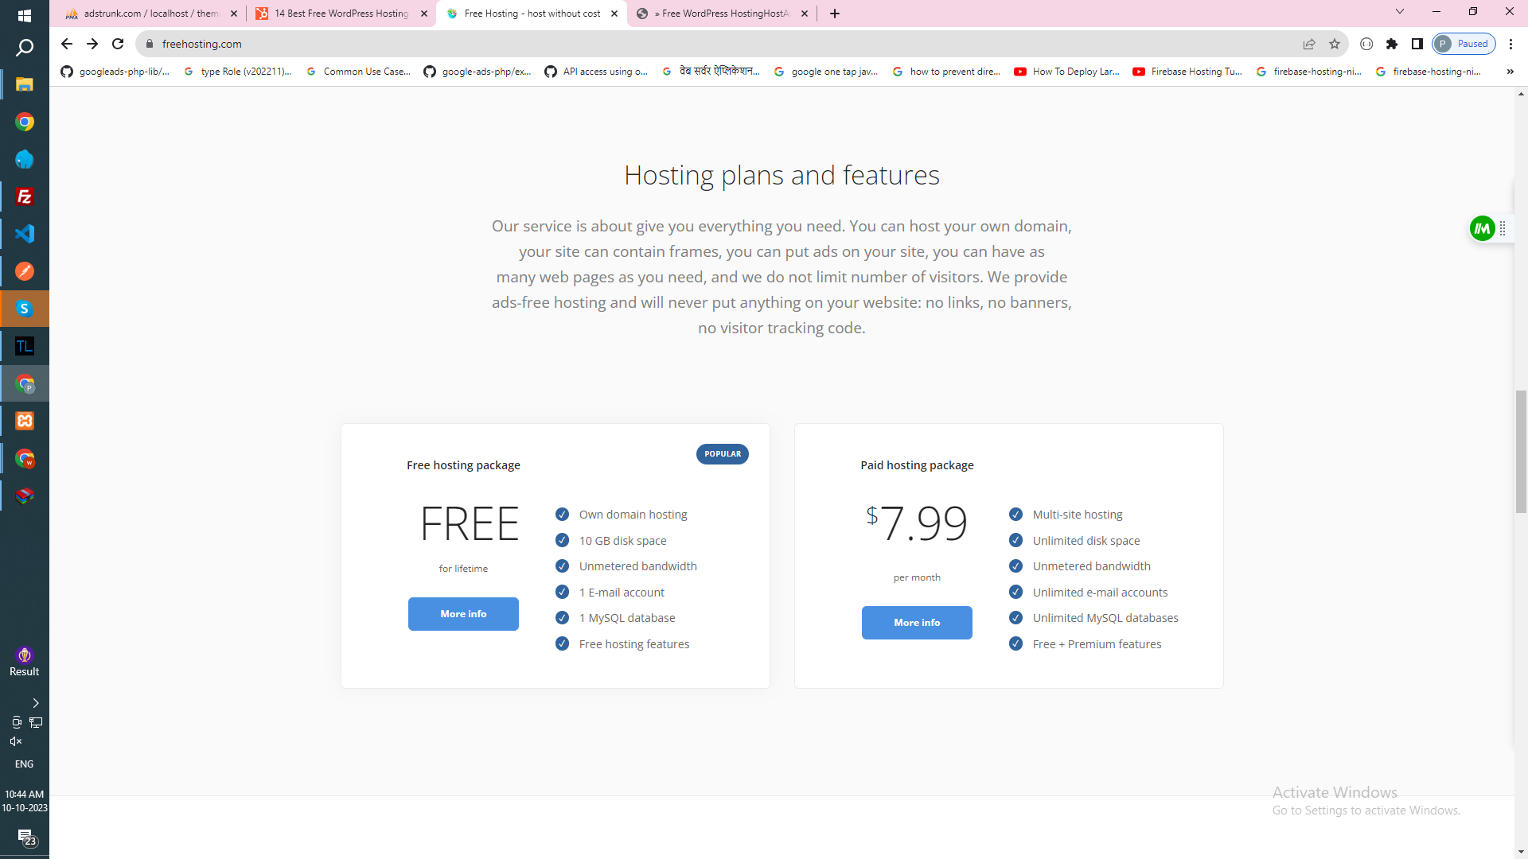Screen dimensions: 1528x859
Task: Expand the taskbar hidden icons chevron
Action: [36, 703]
